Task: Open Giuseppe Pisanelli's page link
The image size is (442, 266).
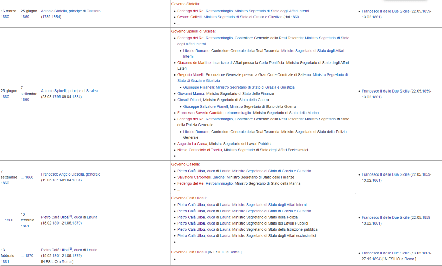Action: tap(199, 87)
